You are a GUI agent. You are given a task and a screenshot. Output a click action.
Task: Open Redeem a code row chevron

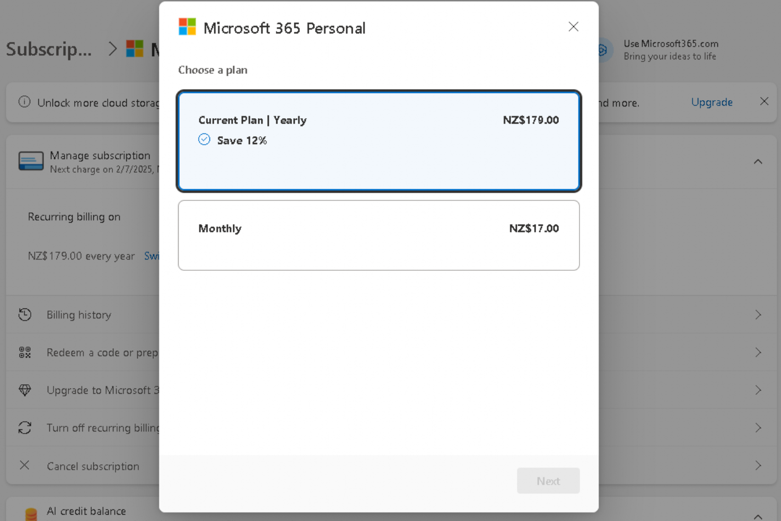tap(758, 352)
